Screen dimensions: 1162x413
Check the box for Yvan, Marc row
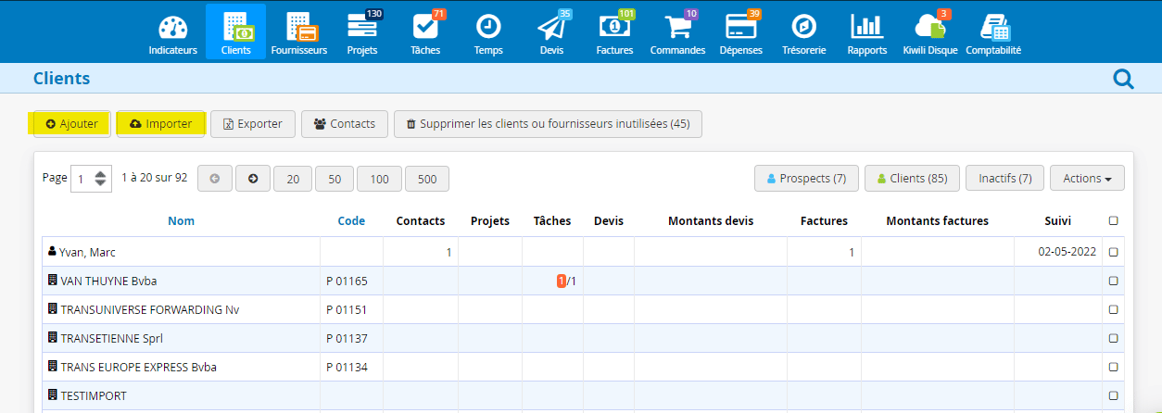(1113, 252)
